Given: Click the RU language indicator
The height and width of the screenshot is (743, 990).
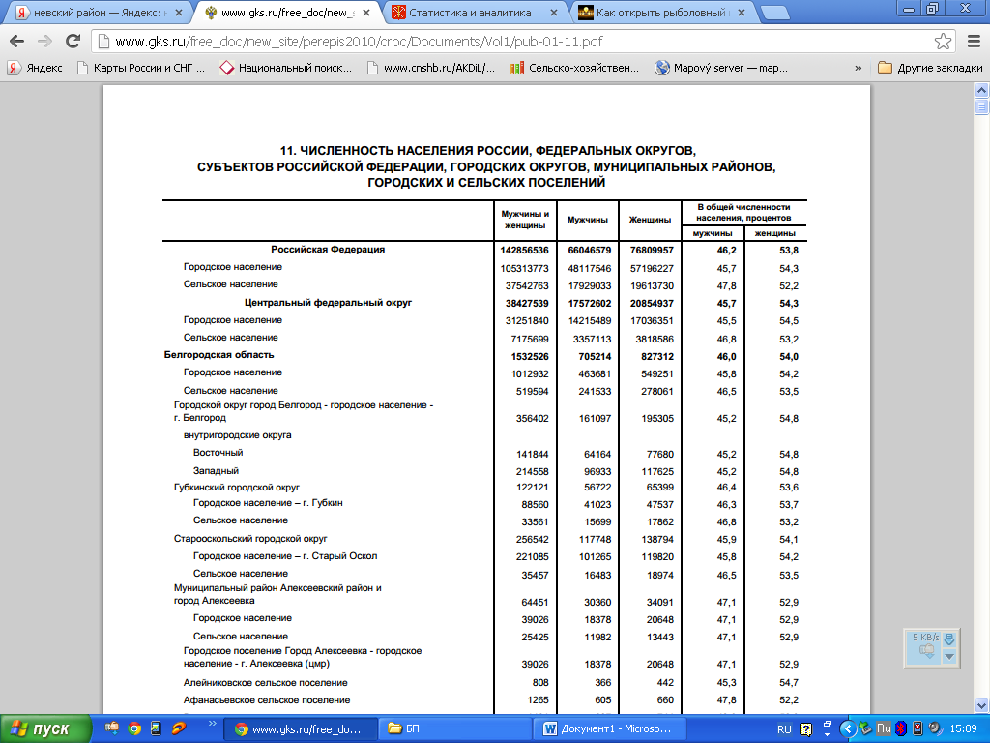Looking at the screenshot, I should (x=784, y=729).
